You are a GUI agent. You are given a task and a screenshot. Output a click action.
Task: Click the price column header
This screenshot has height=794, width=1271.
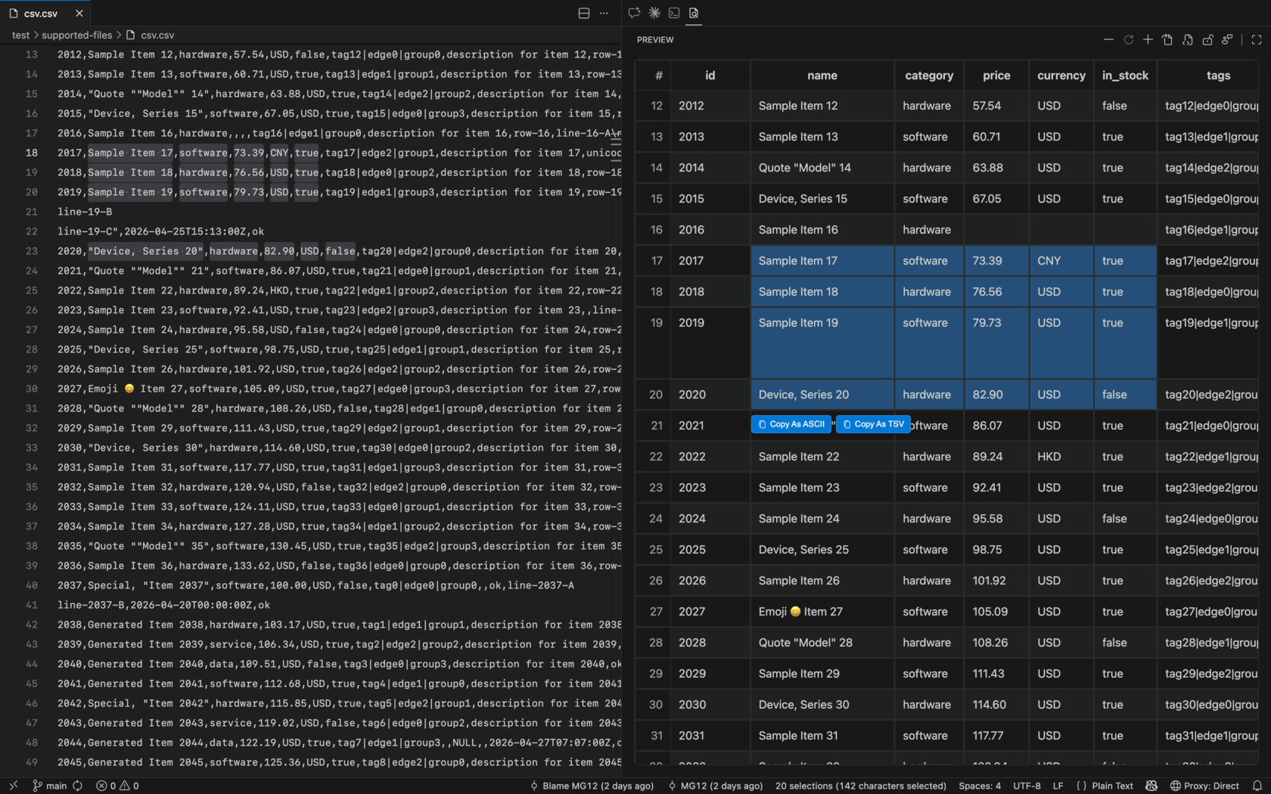[996, 75]
